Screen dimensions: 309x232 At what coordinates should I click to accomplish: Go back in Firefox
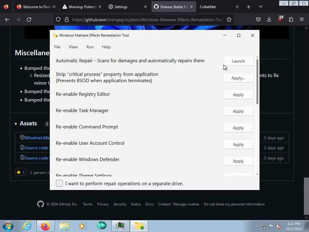tap(7, 20)
